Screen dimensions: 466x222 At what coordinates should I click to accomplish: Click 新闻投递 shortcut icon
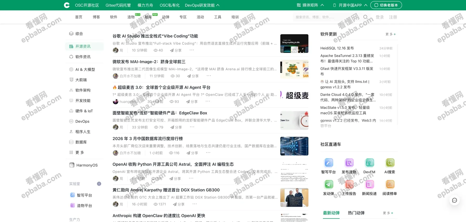(369, 184)
